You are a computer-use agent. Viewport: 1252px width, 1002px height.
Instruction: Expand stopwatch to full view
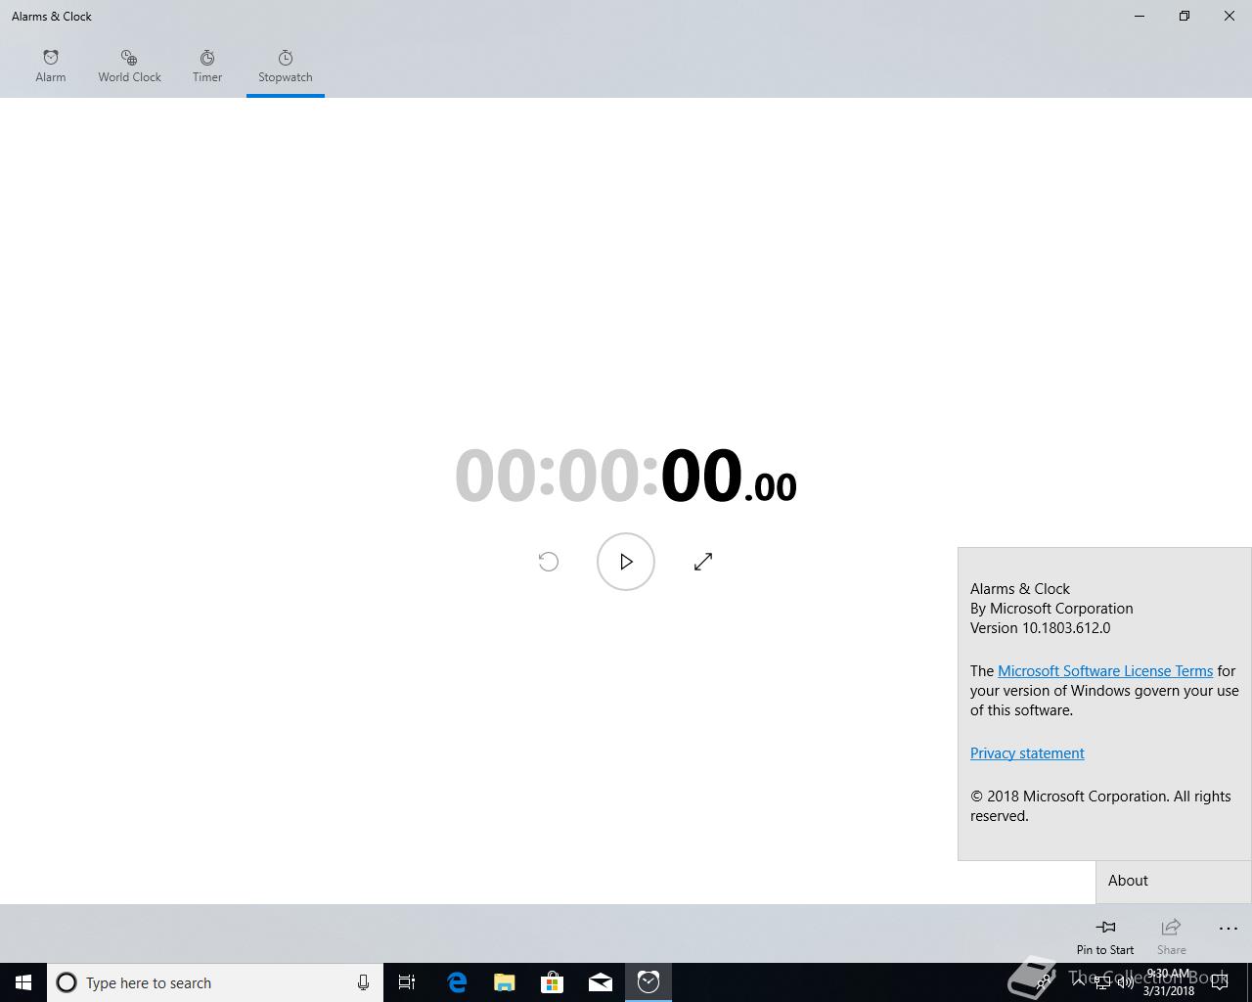[x=703, y=562]
